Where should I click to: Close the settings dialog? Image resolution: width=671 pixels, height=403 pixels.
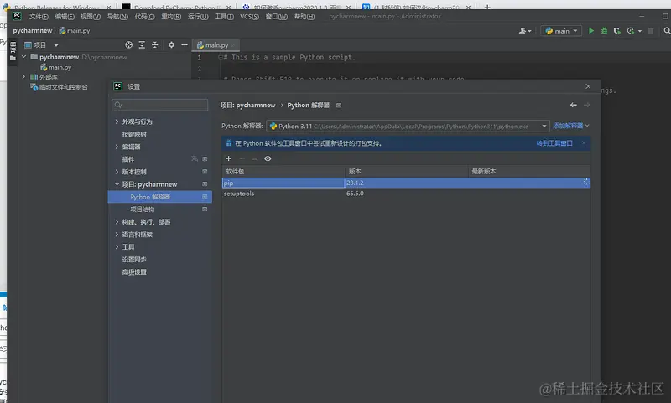point(588,86)
